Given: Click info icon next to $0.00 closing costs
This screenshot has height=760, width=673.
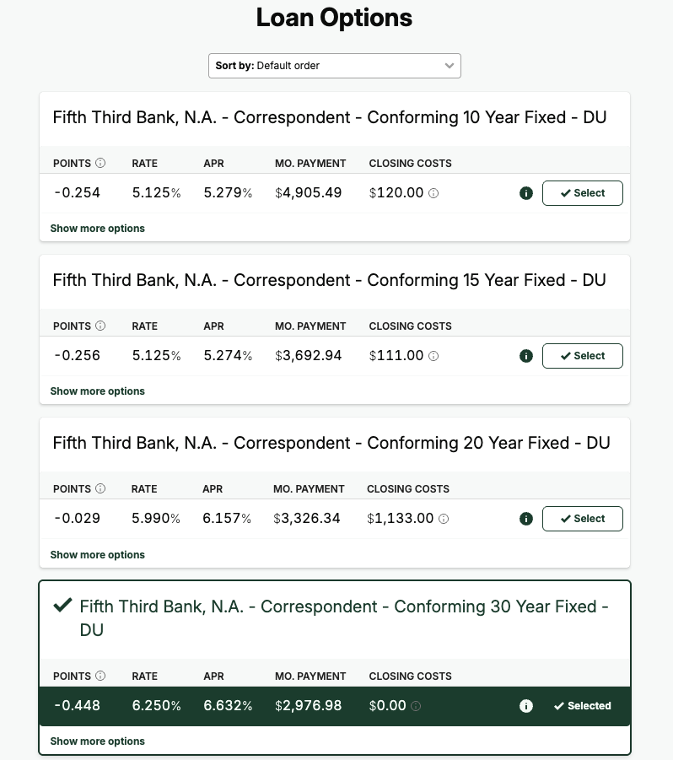Looking at the screenshot, I should [x=416, y=706].
